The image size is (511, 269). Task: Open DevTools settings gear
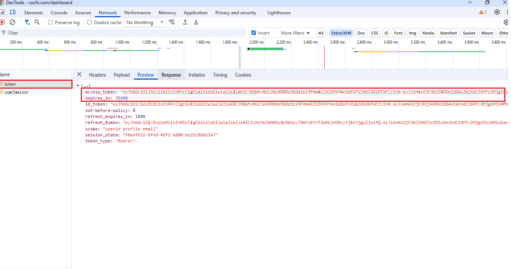pyautogui.click(x=497, y=12)
